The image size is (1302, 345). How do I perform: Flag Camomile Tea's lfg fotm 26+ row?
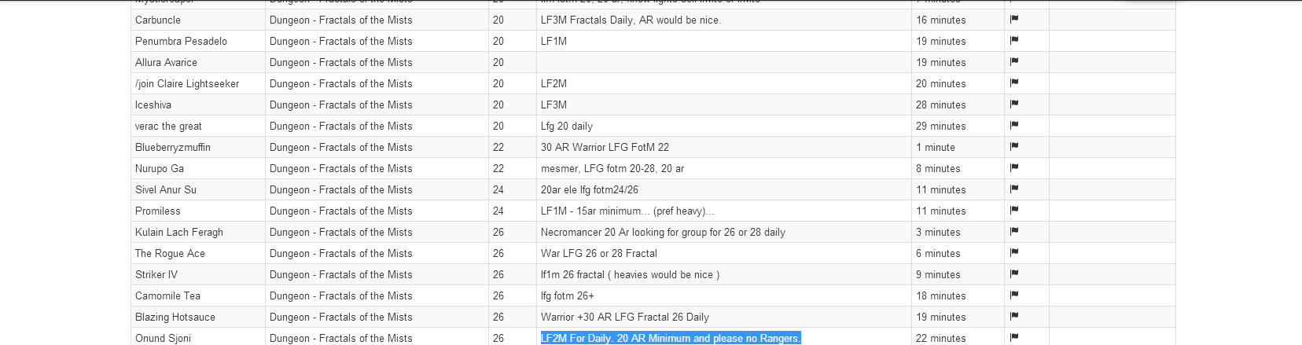(x=1014, y=295)
